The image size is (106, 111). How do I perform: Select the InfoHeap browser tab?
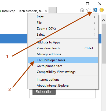coord(24,10)
